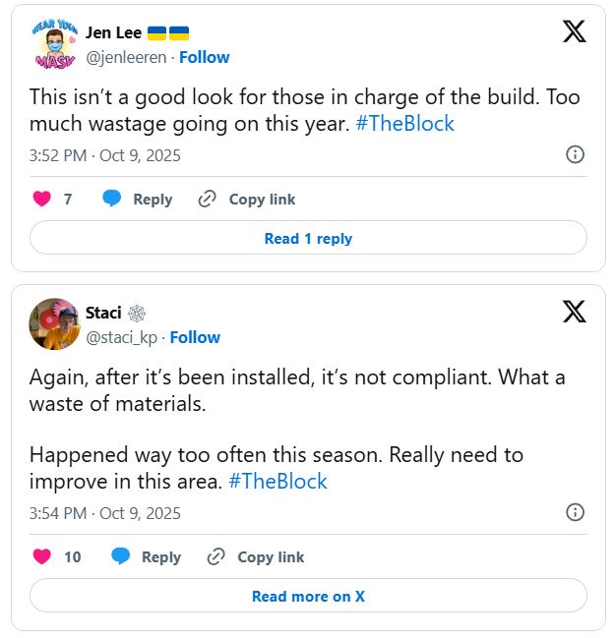This screenshot has width=616, height=638.
Task: Click reply bubble icon on Jen Lee's tweet
Action: click(x=112, y=199)
